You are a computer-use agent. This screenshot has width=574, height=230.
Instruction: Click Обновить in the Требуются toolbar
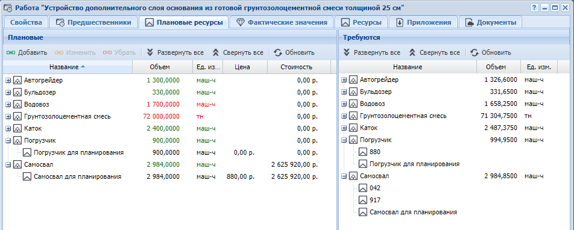(491, 52)
